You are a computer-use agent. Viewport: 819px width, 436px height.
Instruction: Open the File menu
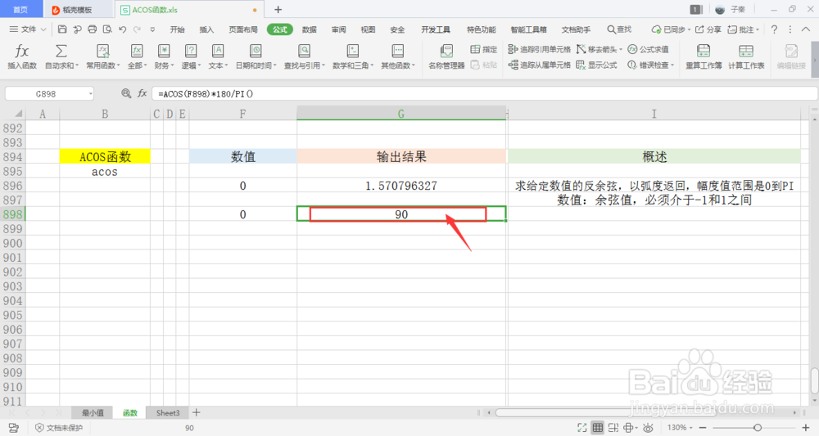[x=28, y=29]
